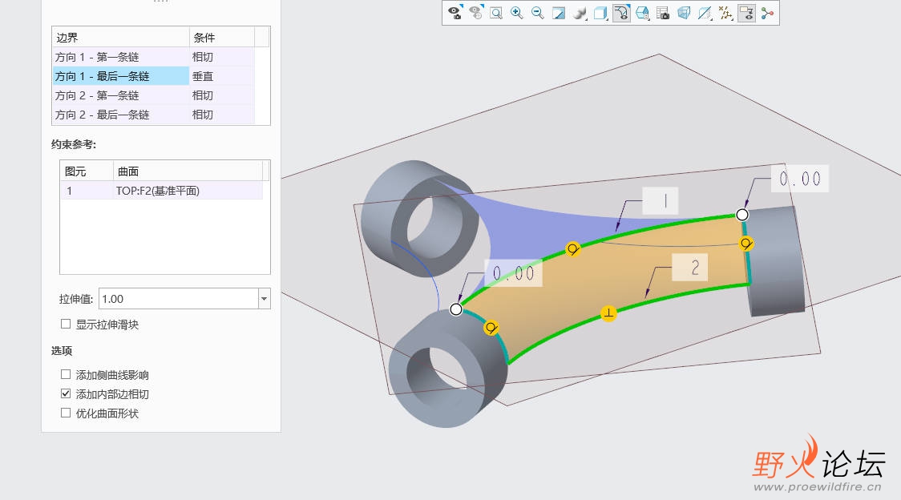Click the yellow perpendicular symbol on curve 2

pyautogui.click(x=608, y=314)
